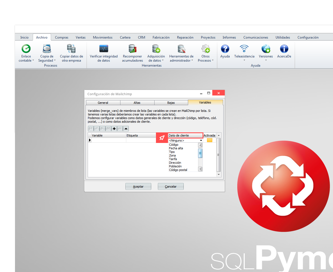Open the Teleasistencia wifi icon

(244, 49)
